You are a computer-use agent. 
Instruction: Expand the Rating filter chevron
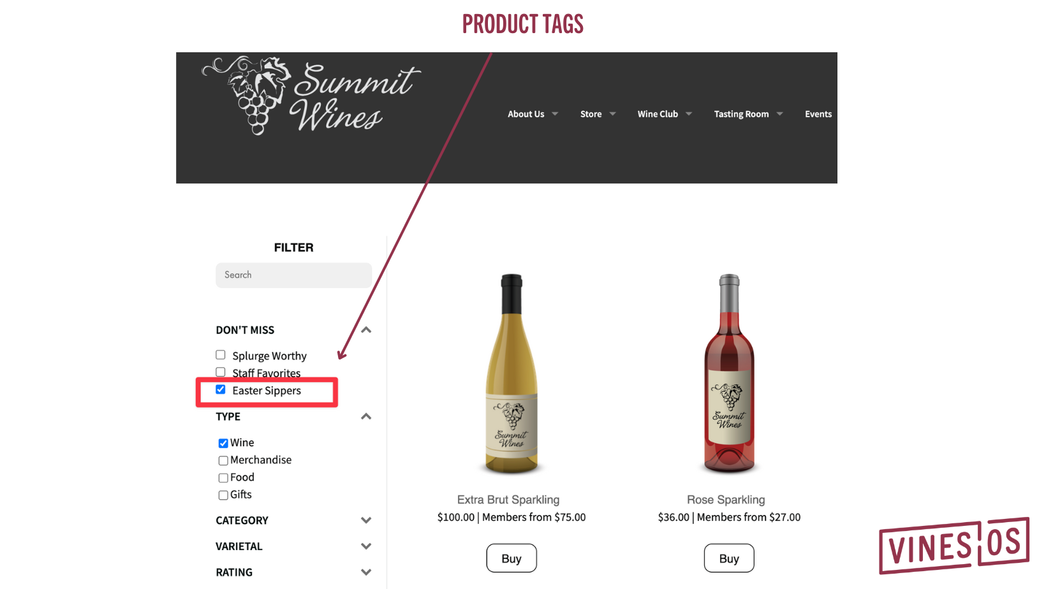point(366,572)
